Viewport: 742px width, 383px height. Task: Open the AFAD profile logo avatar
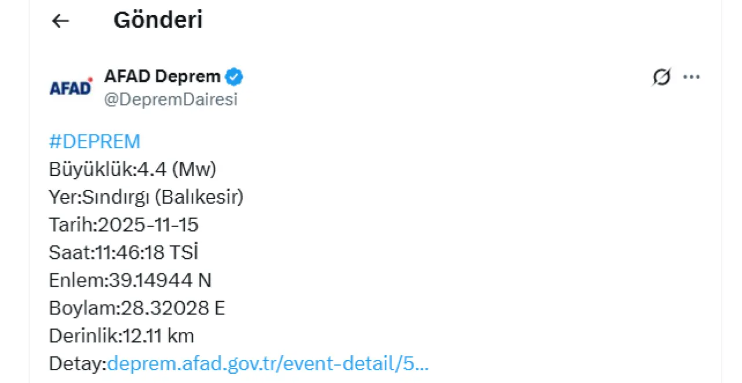tap(71, 87)
